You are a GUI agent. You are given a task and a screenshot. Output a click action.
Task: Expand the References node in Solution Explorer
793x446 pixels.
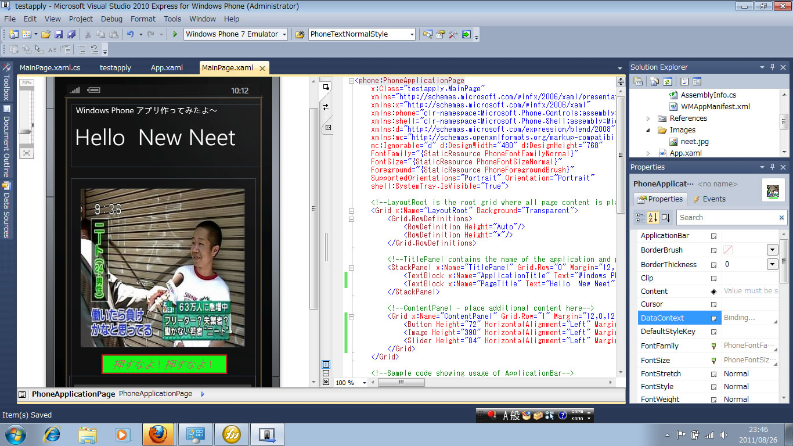[x=648, y=118]
